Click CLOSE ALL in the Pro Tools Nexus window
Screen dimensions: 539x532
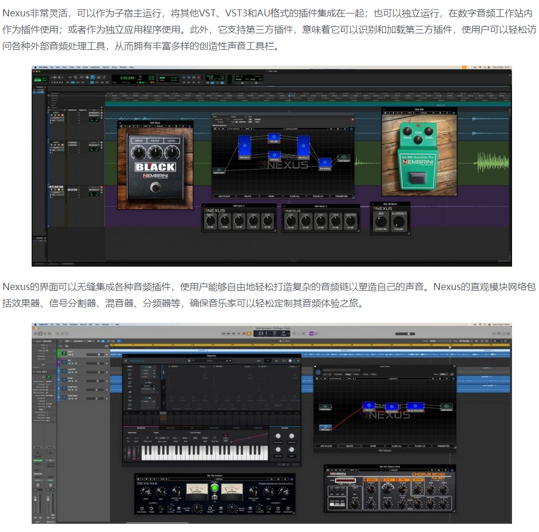pos(295,196)
